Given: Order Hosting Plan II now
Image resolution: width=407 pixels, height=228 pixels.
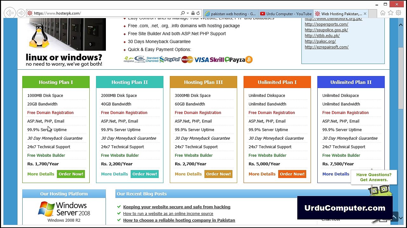Looking at the screenshot, I should (x=145, y=174).
